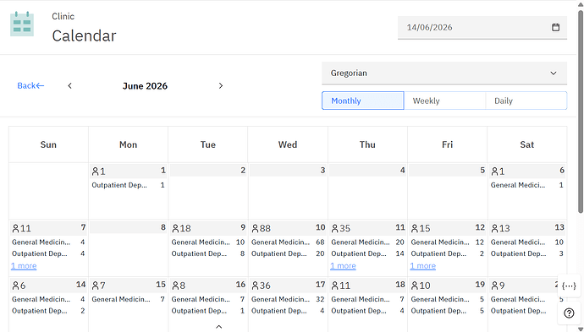584x332 pixels.
Task: Select General Medicin... entry on June 17
Action: (288, 299)
